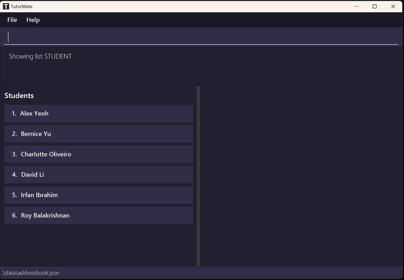
Task: Select student Charlotte Oliveiro
Action: pyautogui.click(x=99, y=154)
